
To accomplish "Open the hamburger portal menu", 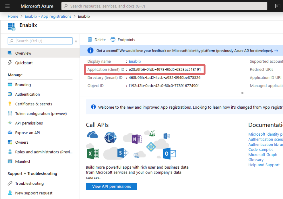I will pos(8,6).
